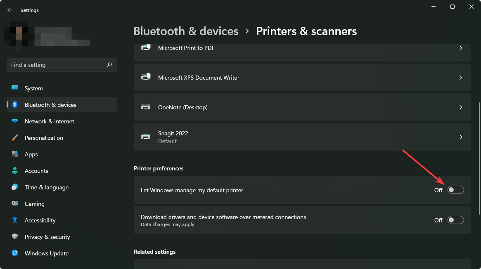
Task: Navigate back to Bluetooth & devices breadcrumb
Action: tap(186, 31)
